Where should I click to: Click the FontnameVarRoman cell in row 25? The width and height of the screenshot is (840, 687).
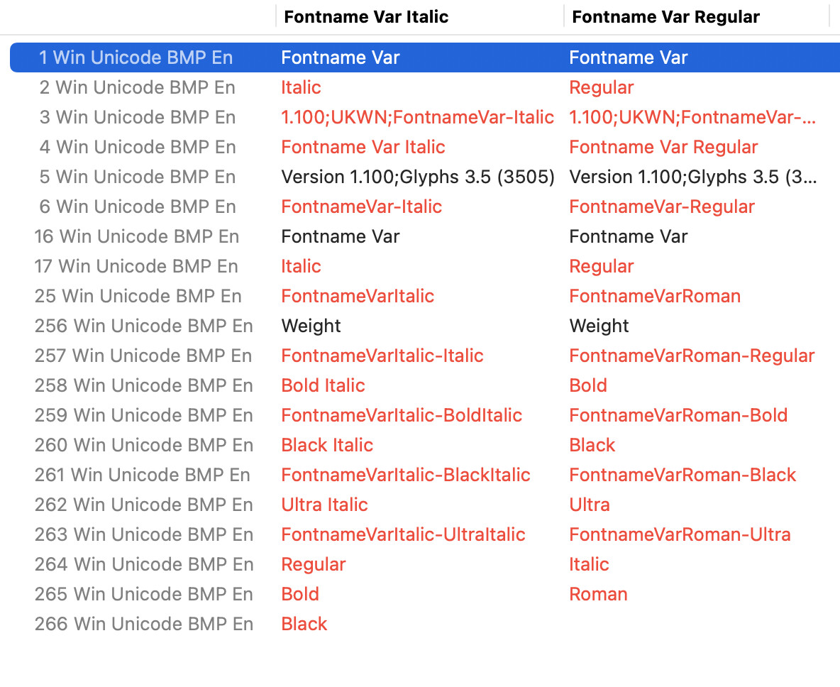(654, 296)
